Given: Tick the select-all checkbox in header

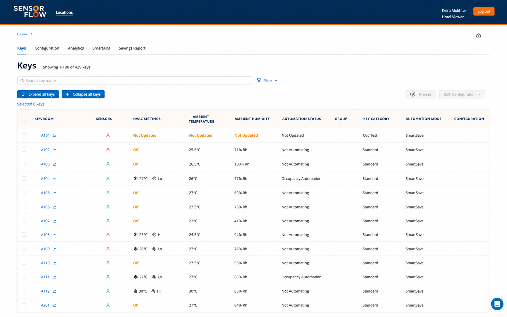Looking at the screenshot, I should pos(24,119).
